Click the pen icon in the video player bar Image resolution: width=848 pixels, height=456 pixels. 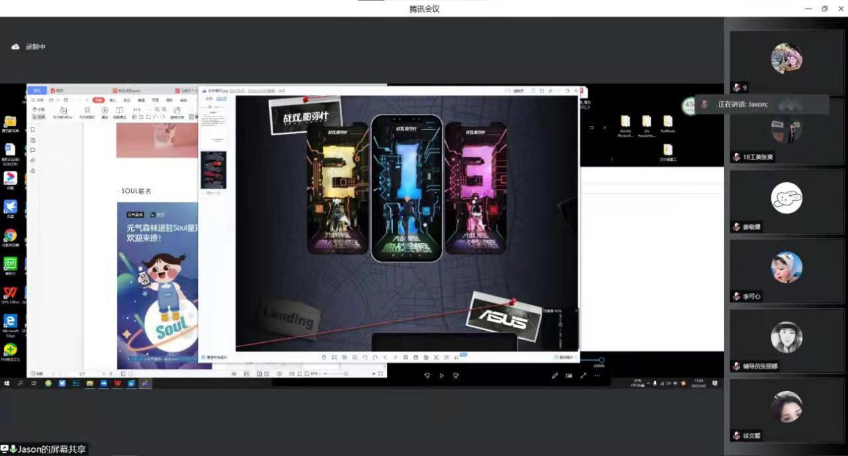click(x=555, y=376)
